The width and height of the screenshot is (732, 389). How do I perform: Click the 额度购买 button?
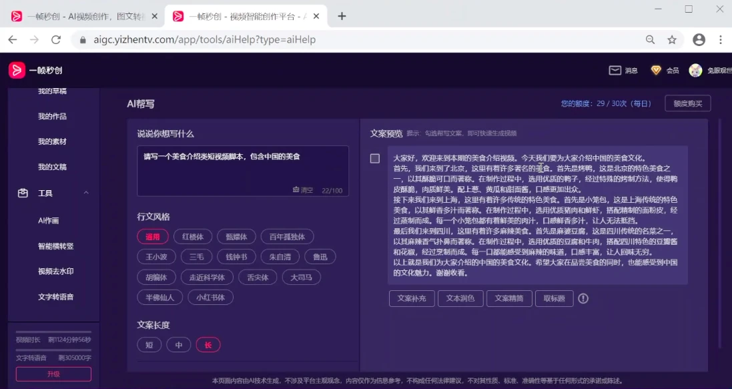pos(688,103)
